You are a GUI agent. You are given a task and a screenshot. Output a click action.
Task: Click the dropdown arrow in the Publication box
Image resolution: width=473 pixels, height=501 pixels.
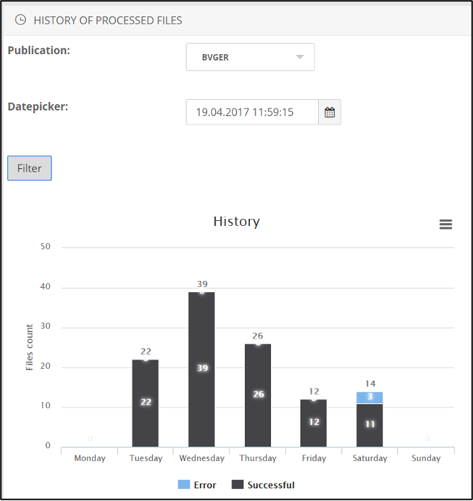click(x=299, y=57)
